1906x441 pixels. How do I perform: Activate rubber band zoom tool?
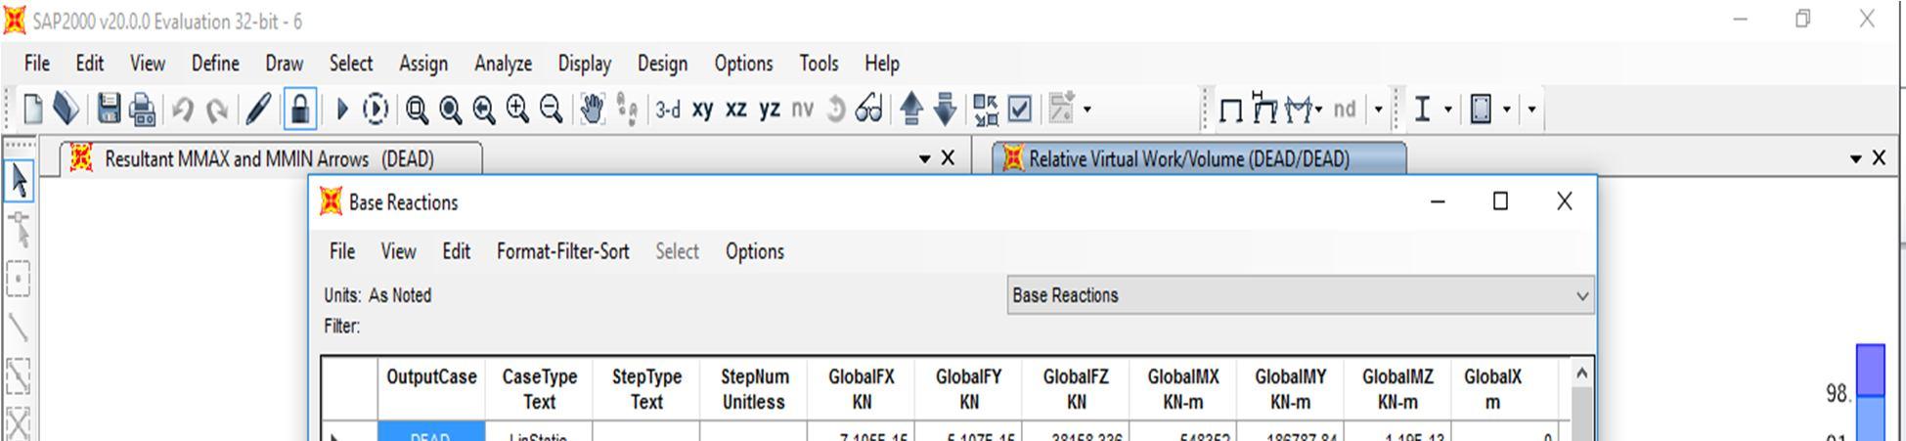pyautogui.click(x=417, y=110)
